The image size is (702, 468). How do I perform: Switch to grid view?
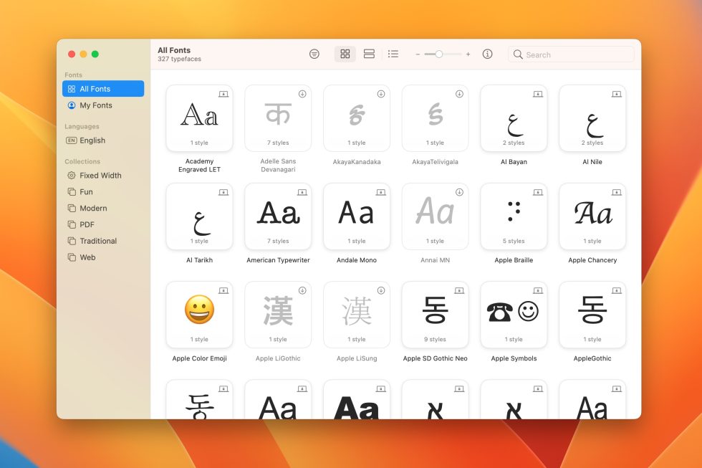coord(345,54)
